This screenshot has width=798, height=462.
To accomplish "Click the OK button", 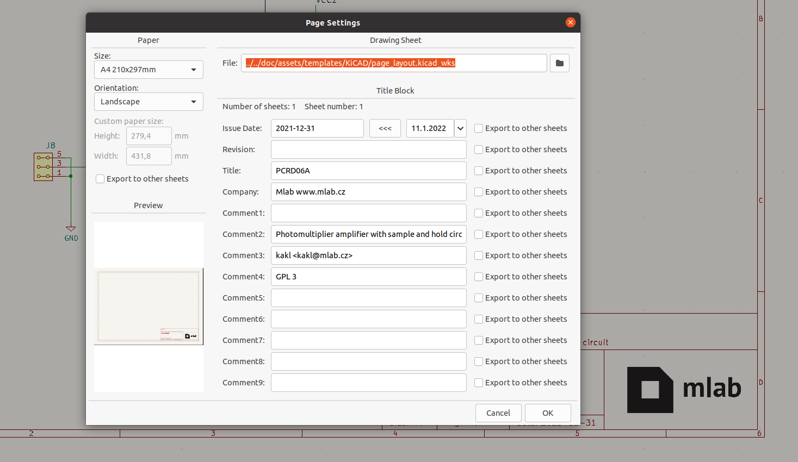I will (548, 413).
